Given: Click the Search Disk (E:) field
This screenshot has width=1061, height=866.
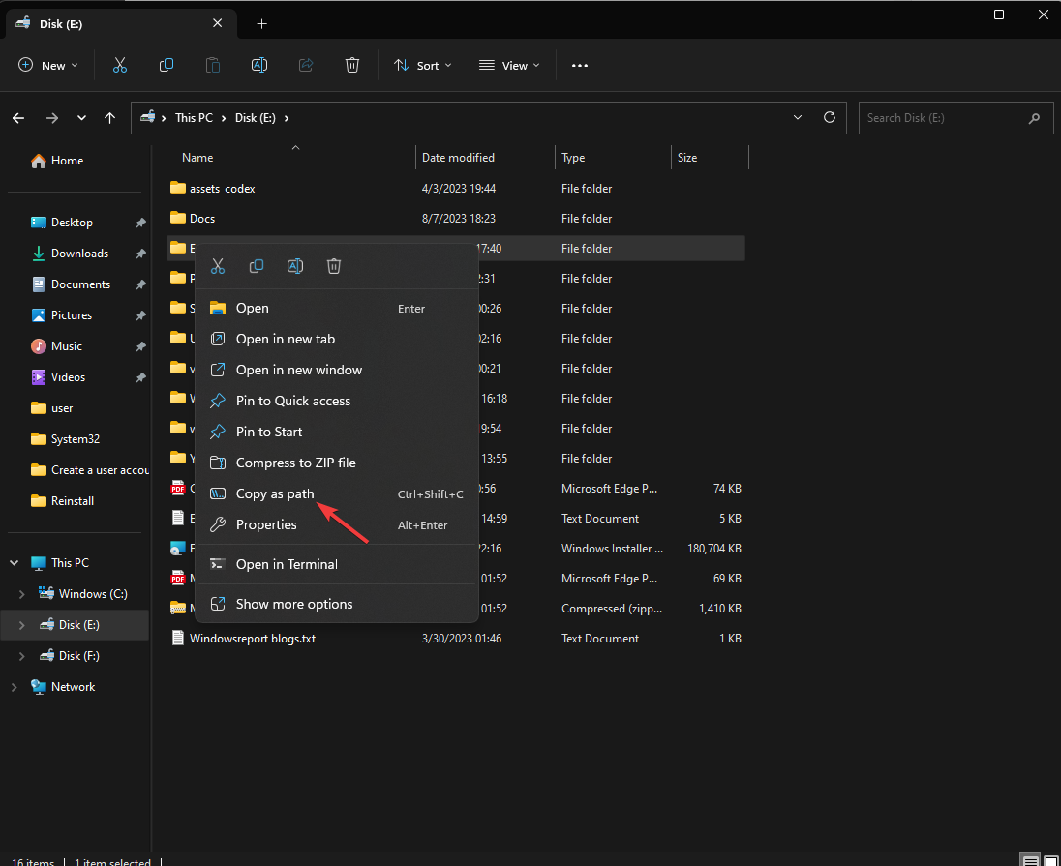Looking at the screenshot, I should point(956,118).
